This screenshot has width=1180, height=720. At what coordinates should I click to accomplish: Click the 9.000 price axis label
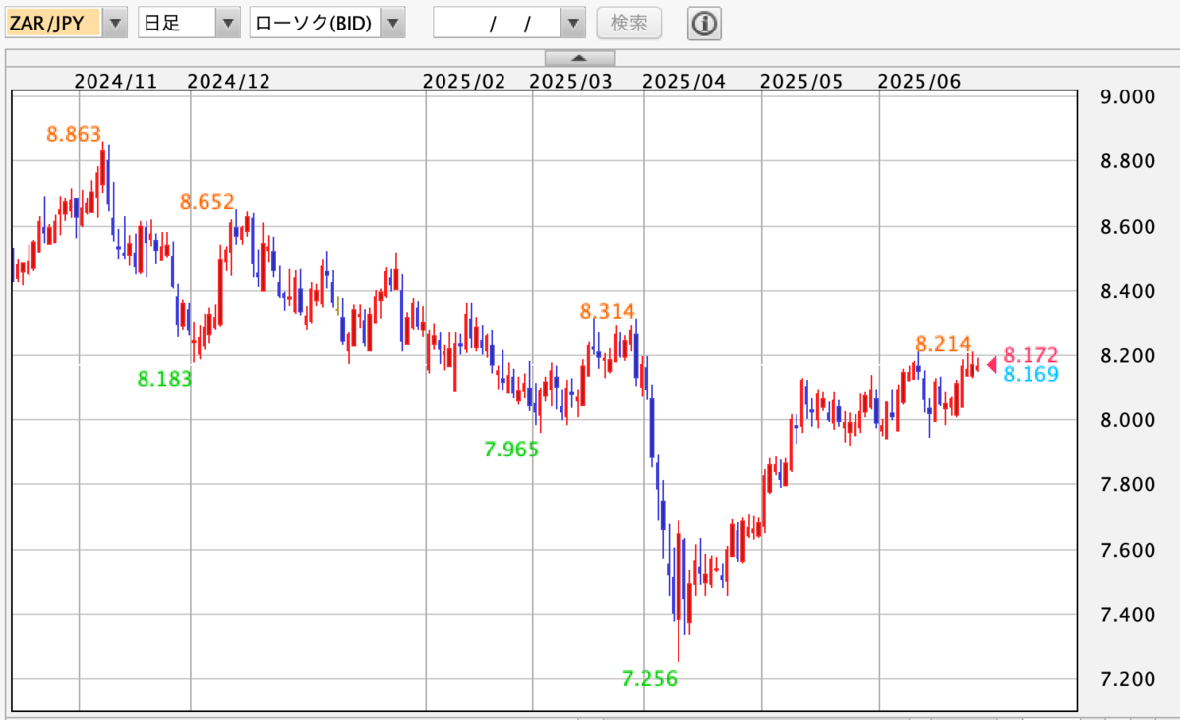(1128, 96)
